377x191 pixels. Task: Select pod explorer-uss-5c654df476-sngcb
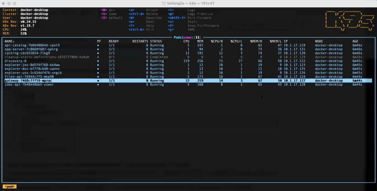click(33, 73)
